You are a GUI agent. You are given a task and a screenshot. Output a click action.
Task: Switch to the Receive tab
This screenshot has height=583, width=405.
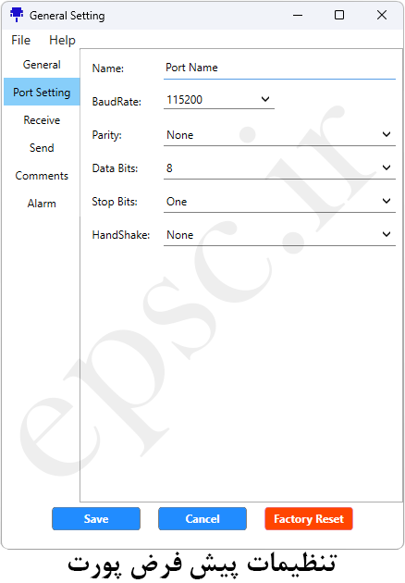[42, 119]
